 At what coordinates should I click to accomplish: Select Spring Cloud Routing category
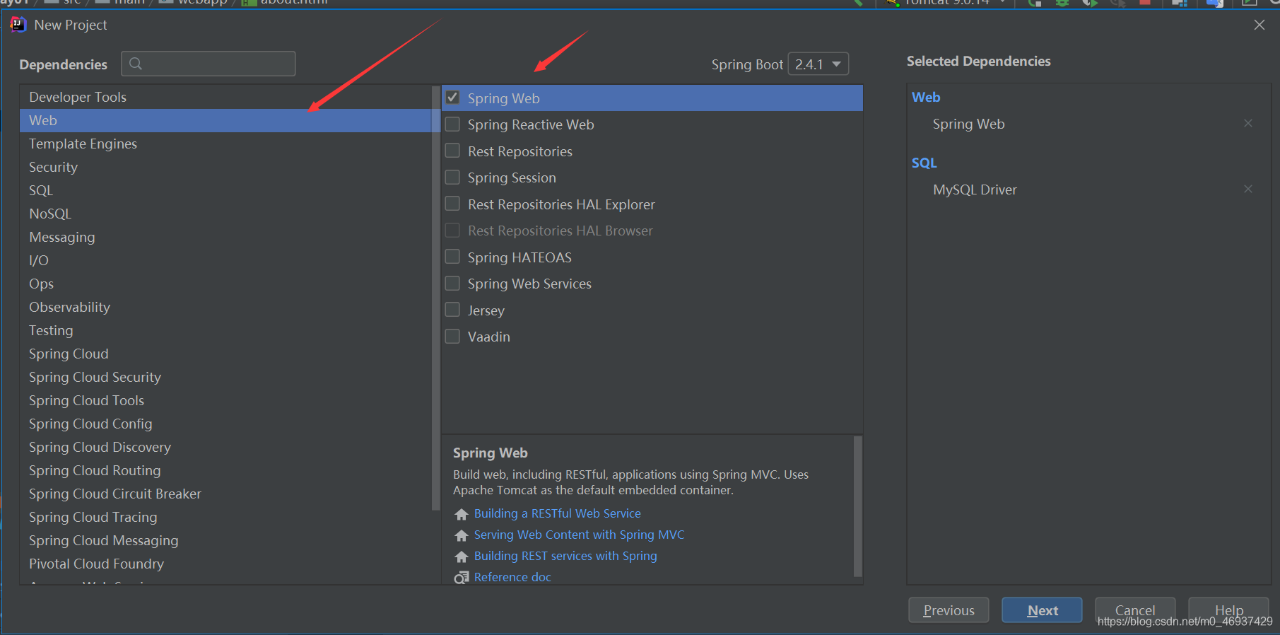click(x=225, y=470)
